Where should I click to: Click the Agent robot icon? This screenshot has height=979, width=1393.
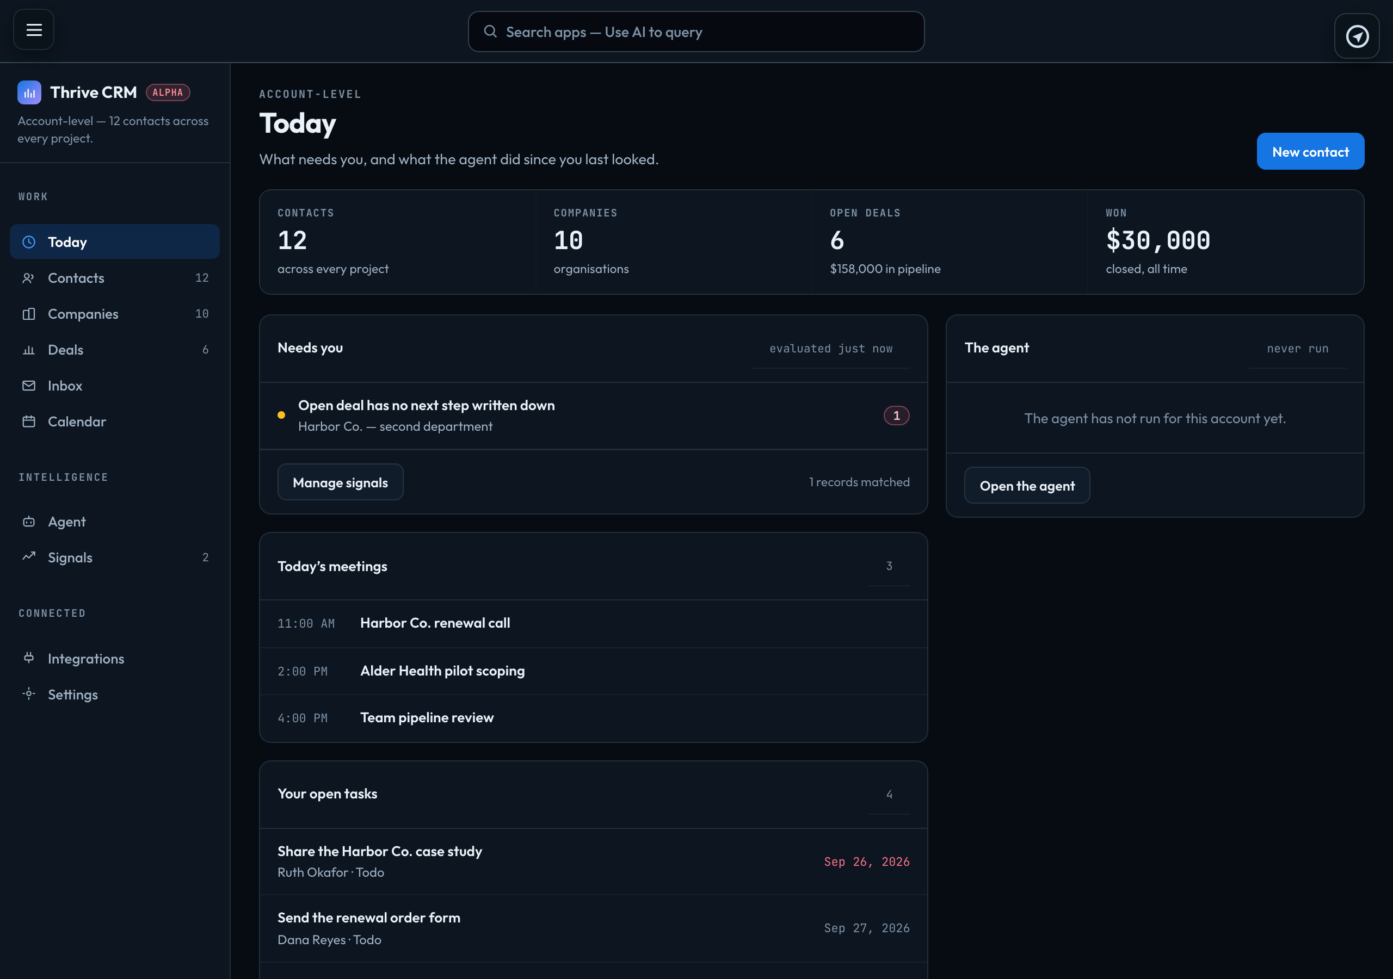point(28,522)
